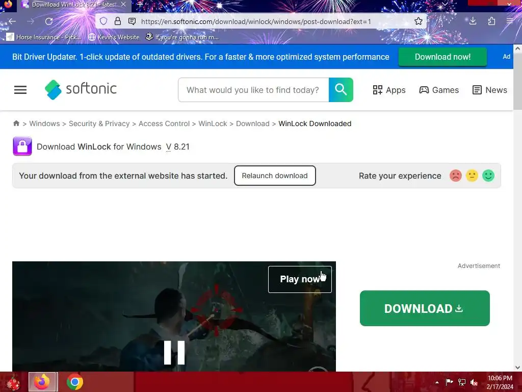Click the scrollbar up arrow
Viewport: 522px width, 392px height.
(x=518, y=48)
